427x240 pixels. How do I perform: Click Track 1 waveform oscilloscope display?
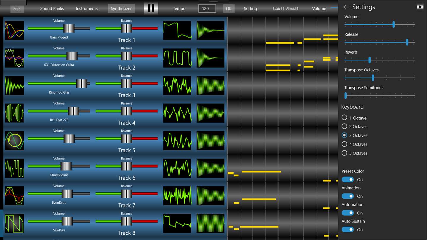[x=177, y=30]
